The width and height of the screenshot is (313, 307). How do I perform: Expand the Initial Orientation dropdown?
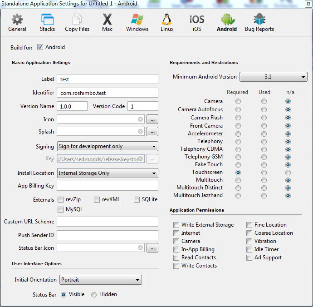coord(100,280)
